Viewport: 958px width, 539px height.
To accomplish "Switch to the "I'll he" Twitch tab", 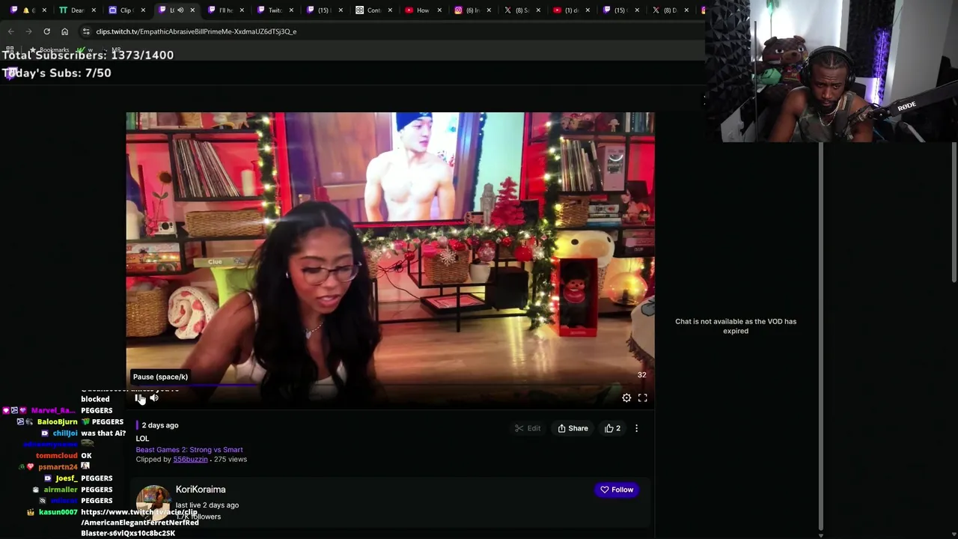I will [x=225, y=10].
